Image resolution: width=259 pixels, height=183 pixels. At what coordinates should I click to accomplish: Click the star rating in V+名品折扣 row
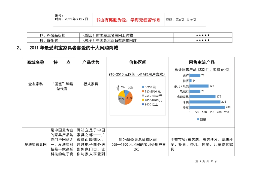(203, 35)
